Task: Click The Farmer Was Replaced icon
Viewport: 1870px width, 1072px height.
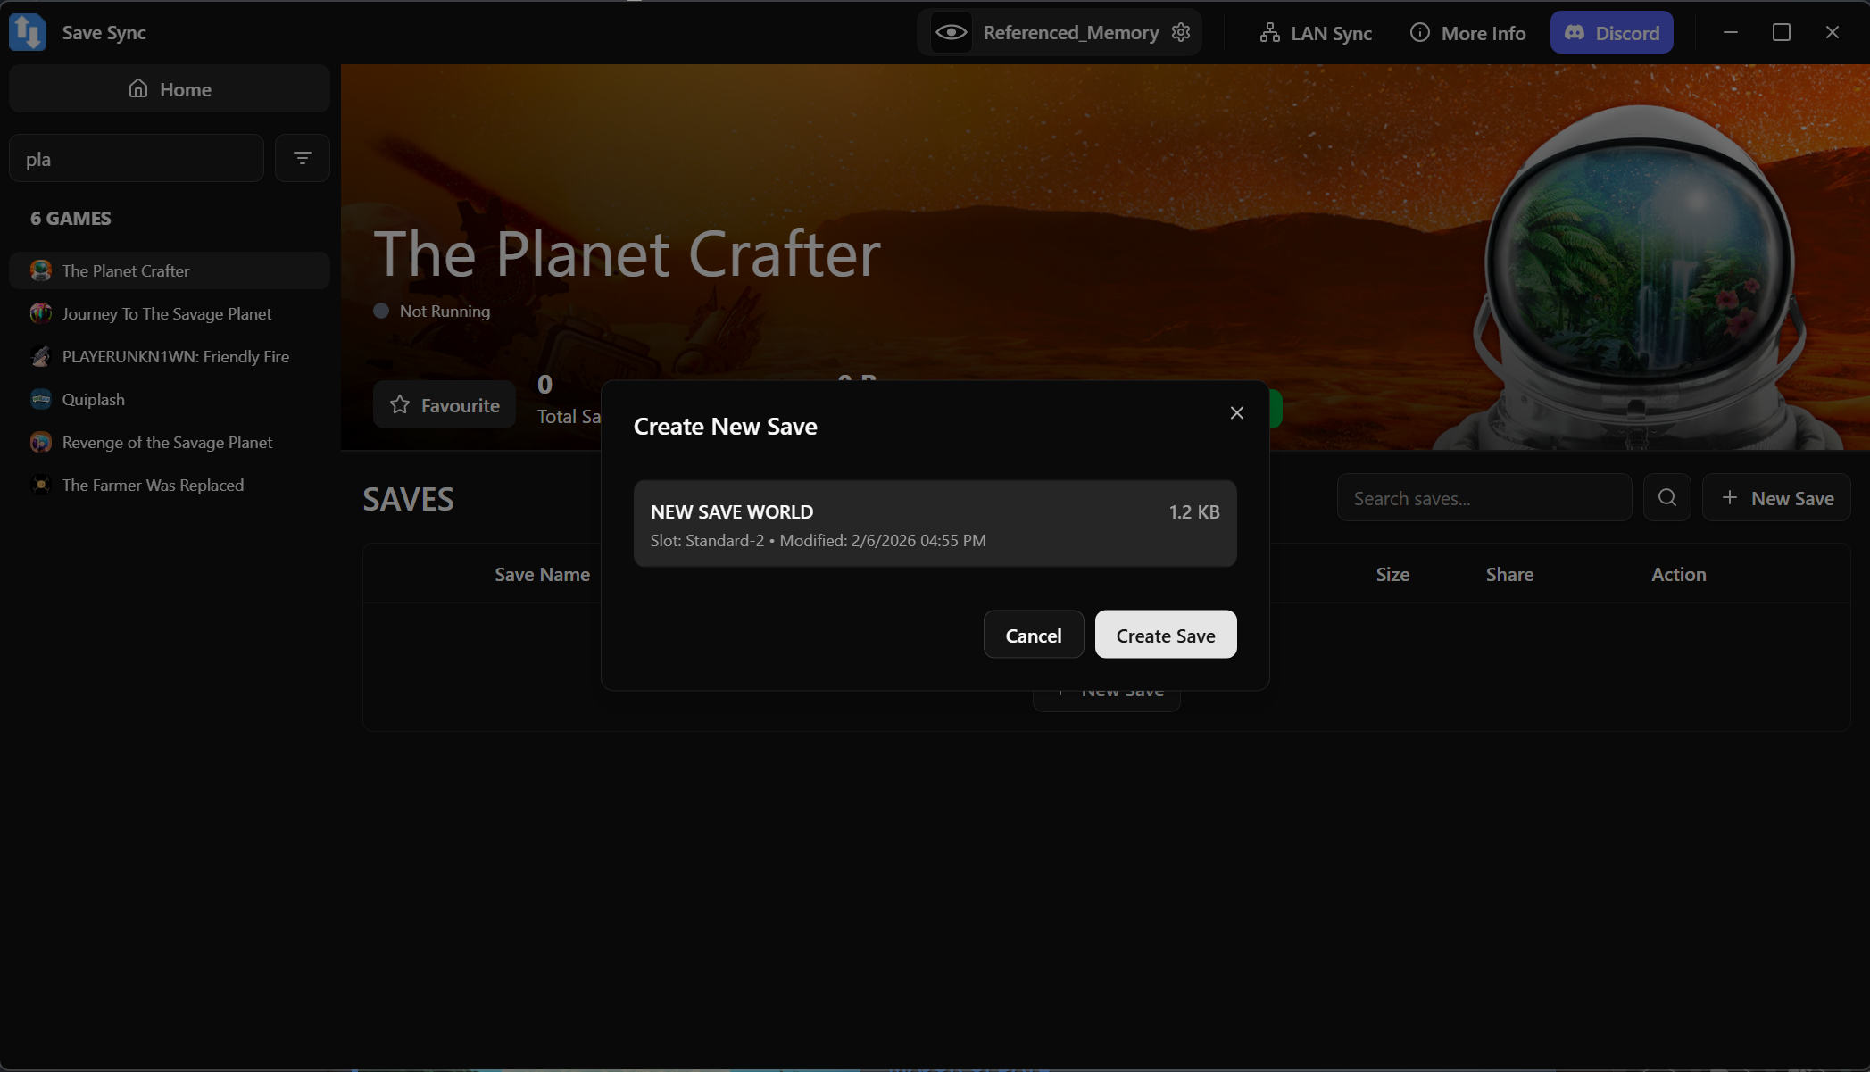Action: coord(41,485)
